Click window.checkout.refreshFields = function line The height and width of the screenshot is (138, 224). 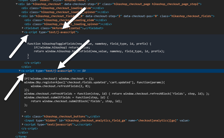pyautogui.click(x=117, y=94)
